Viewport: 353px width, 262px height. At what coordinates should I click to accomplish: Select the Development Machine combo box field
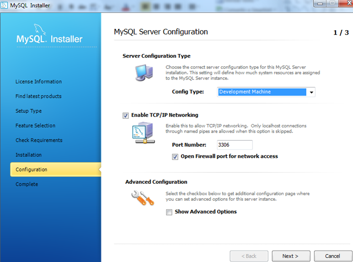(x=262, y=92)
